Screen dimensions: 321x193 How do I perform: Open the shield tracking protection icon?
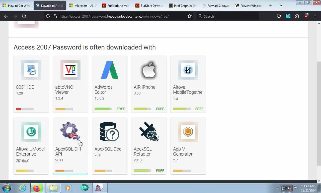click(x=48, y=16)
